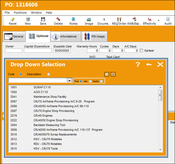This screenshot has height=164, width=175.
Task: Select the Find radio button
Action: pyautogui.click(x=81, y=81)
